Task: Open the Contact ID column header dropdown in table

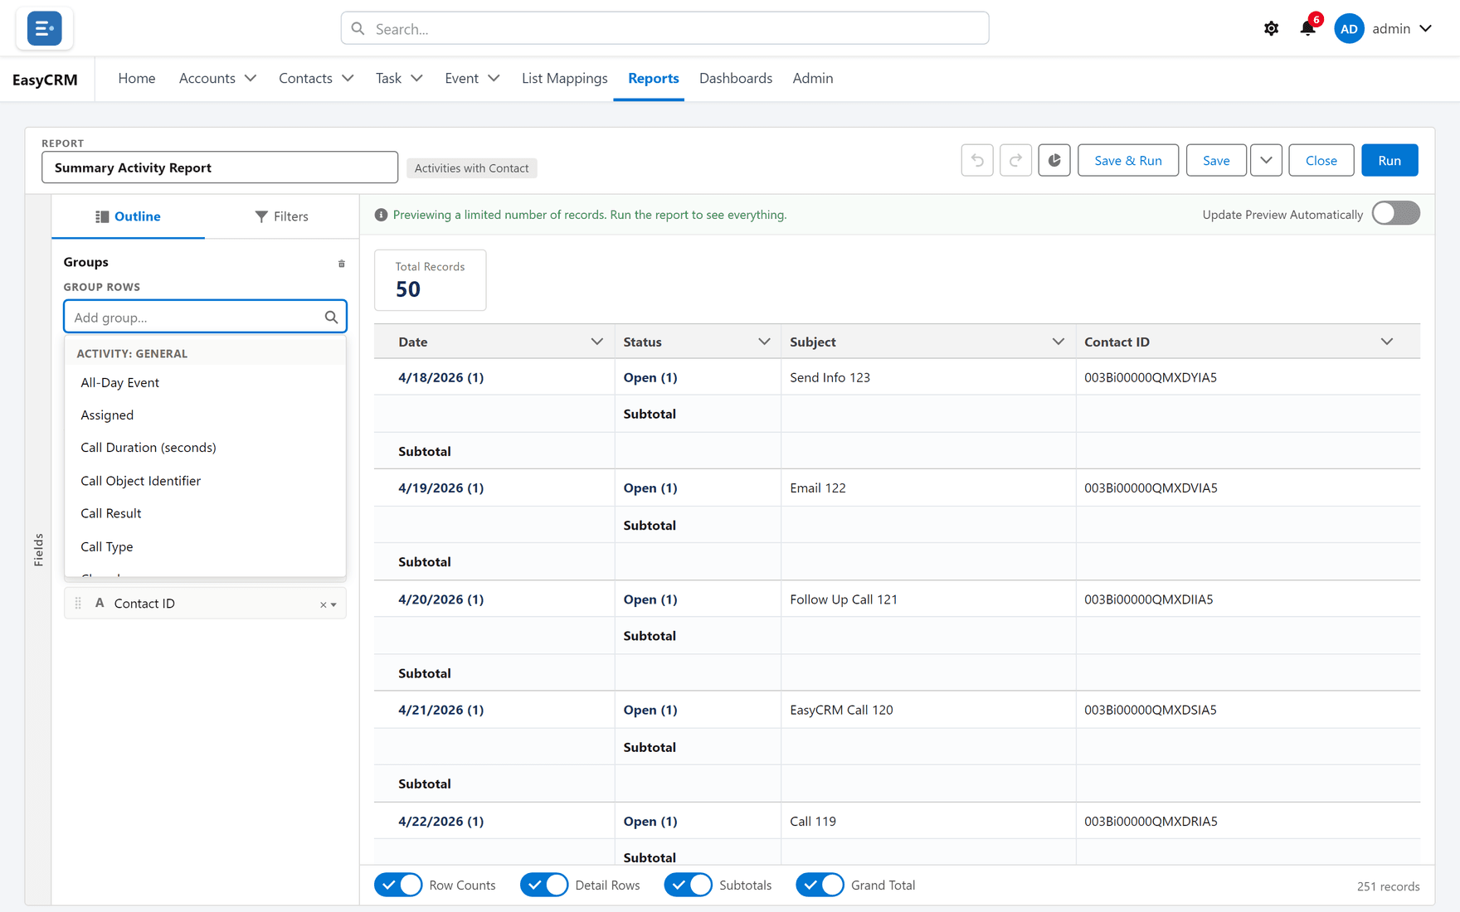Action: tap(1386, 342)
